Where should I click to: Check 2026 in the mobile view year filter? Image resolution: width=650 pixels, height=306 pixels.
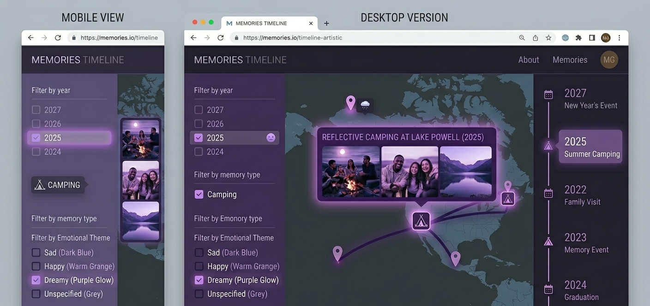[x=36, y=124]
